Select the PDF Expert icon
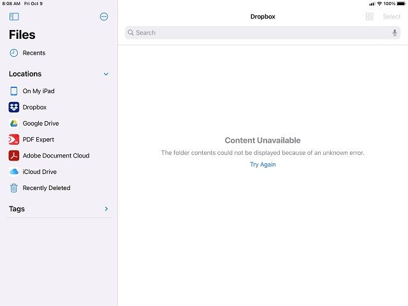The width and height of the screenshot is (408, 306). pyautogui.click(x=14, y=140)
